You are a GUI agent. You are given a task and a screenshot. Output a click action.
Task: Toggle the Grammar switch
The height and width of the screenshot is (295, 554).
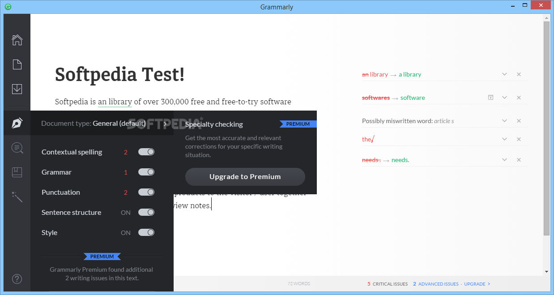146,172
